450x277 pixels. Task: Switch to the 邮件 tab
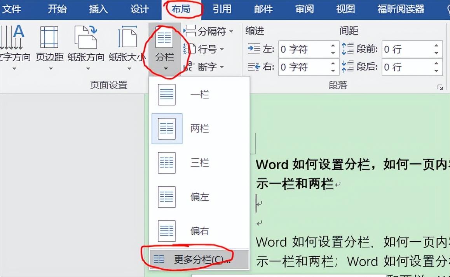tap(263, 9)
